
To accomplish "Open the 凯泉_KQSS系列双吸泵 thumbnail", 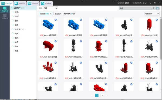I will [48, 25].
